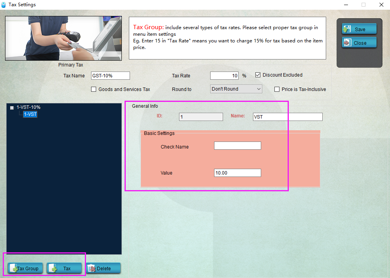The width and height of the screenshot is (390, 278).
Task: Enable Price is Tax-Inclusive checkbox
Action: coord(277,89)
